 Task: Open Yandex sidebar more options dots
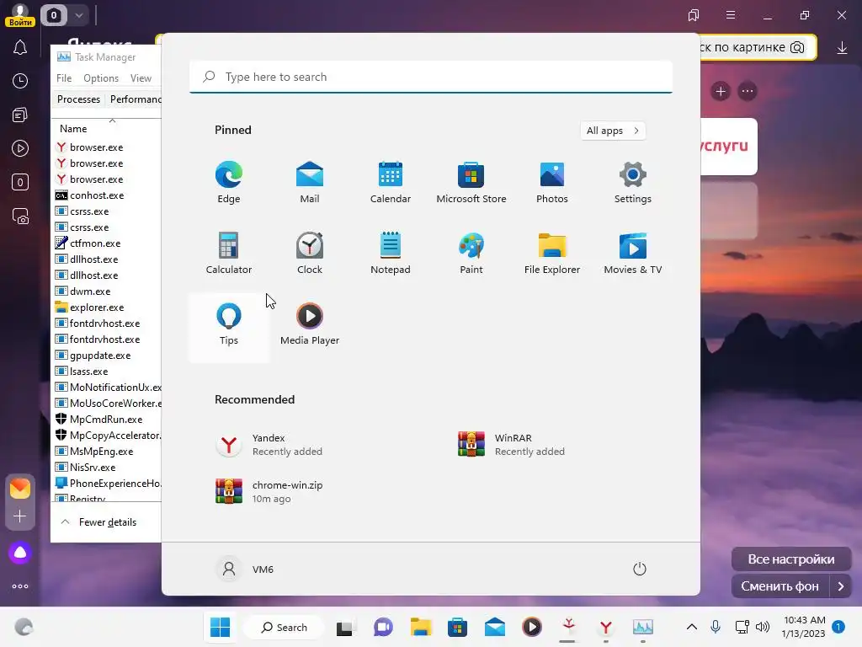coord(20,586)
